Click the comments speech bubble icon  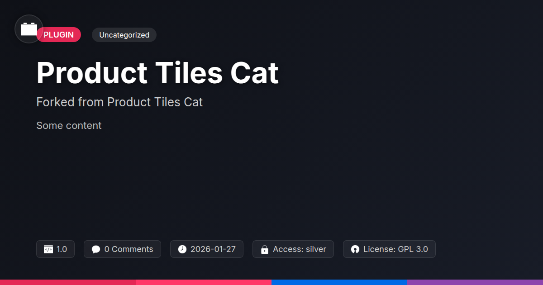96,249
